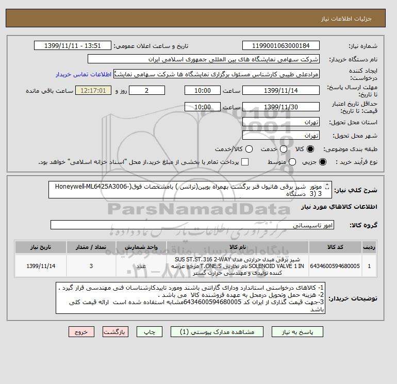397x384 pixels.
Task: Select the خدمت radio button
Action: click(x=284, y=149)
